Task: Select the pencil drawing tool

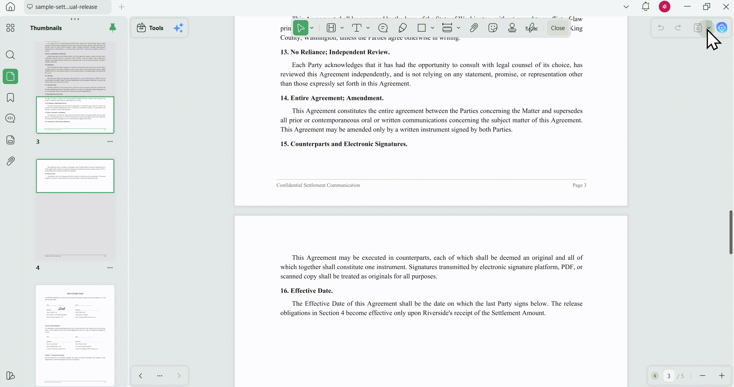Action: pos(402,28)
